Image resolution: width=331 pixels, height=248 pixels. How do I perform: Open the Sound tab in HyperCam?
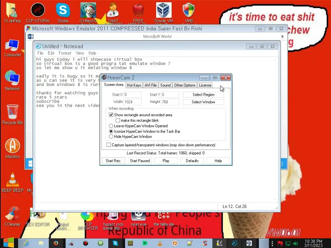[165, 85]
